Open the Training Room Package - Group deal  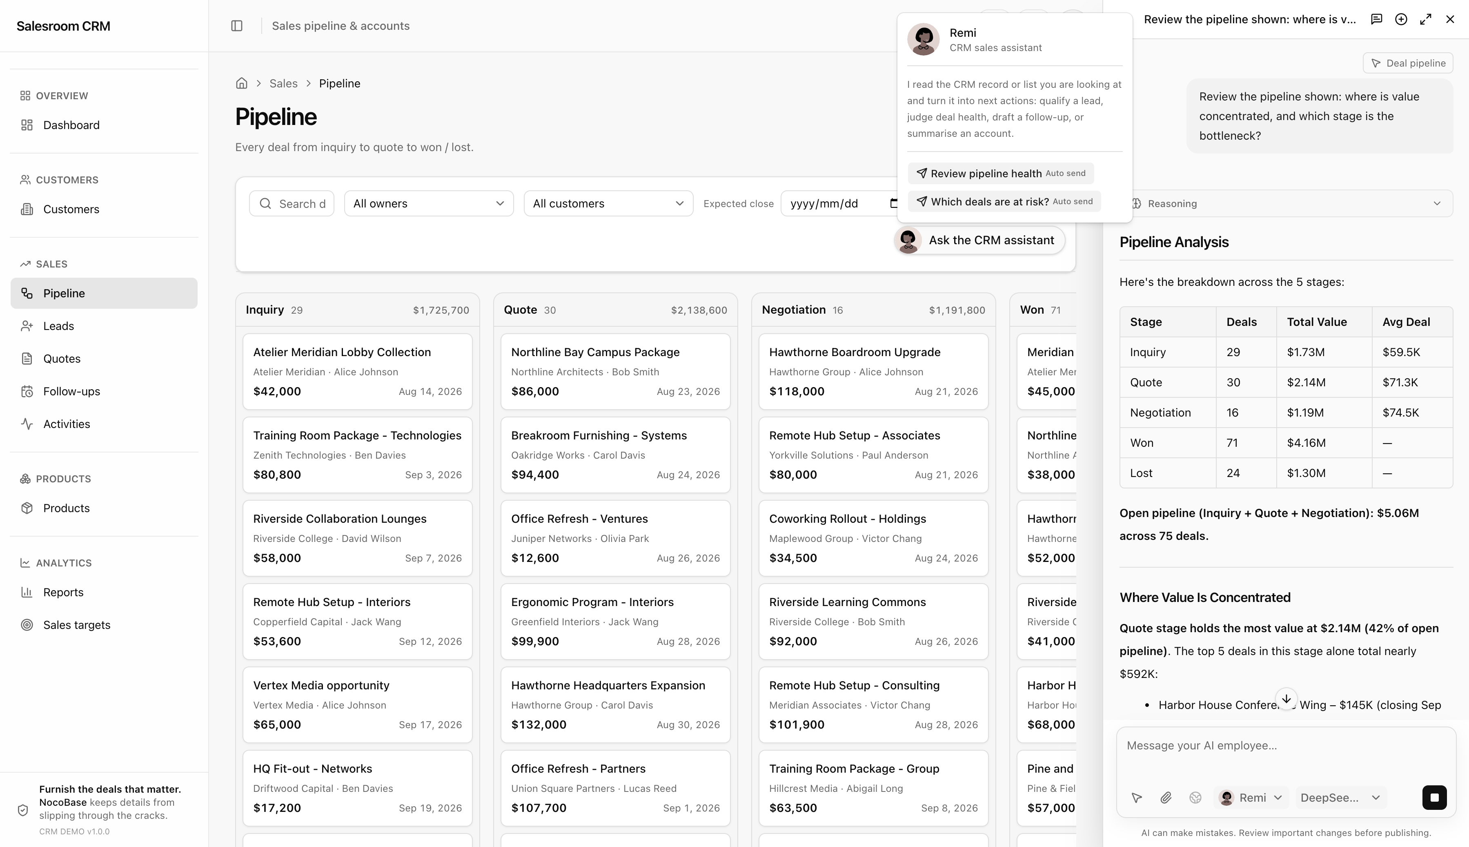click(x=873, y=788)
